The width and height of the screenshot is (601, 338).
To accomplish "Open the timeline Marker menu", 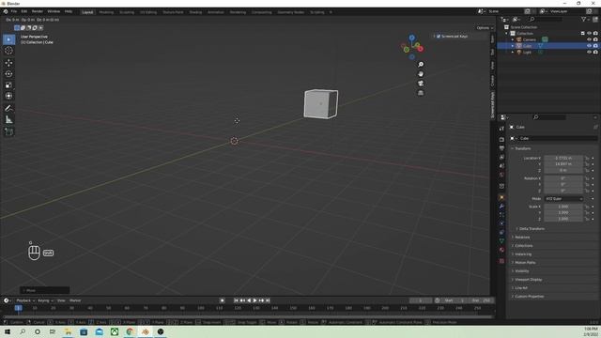I will [x=75, y=300].
